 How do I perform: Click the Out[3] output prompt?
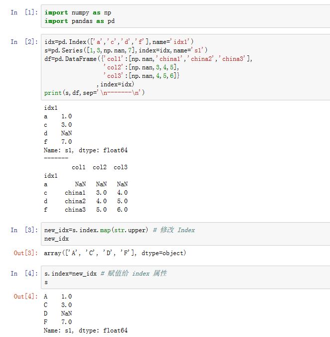[25, 253]
